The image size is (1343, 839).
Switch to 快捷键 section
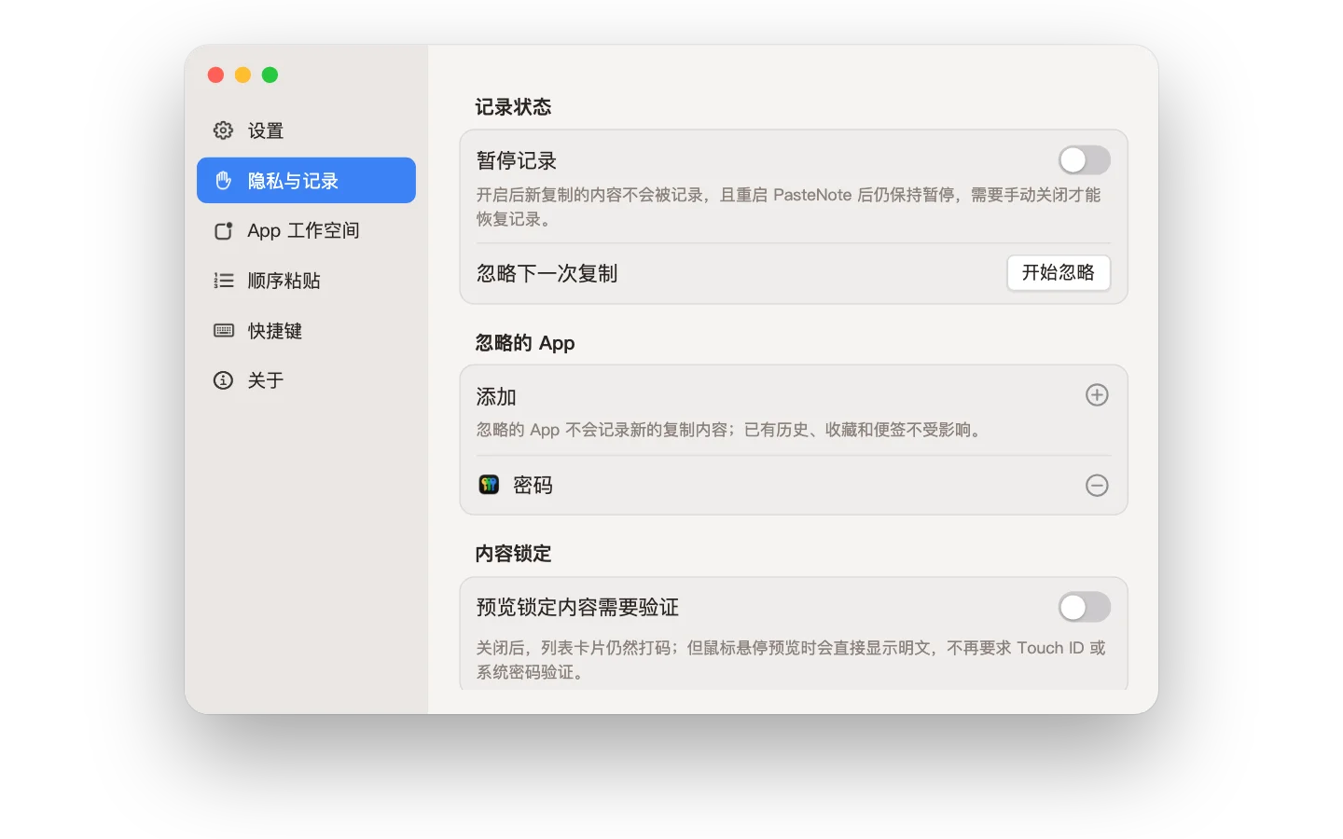306,331
